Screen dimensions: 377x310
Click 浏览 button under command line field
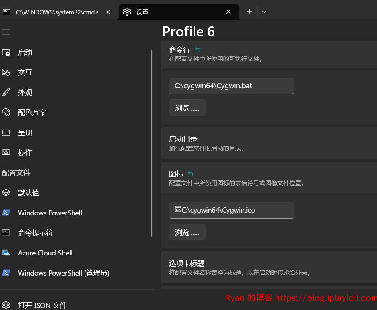tap(187, 108)
